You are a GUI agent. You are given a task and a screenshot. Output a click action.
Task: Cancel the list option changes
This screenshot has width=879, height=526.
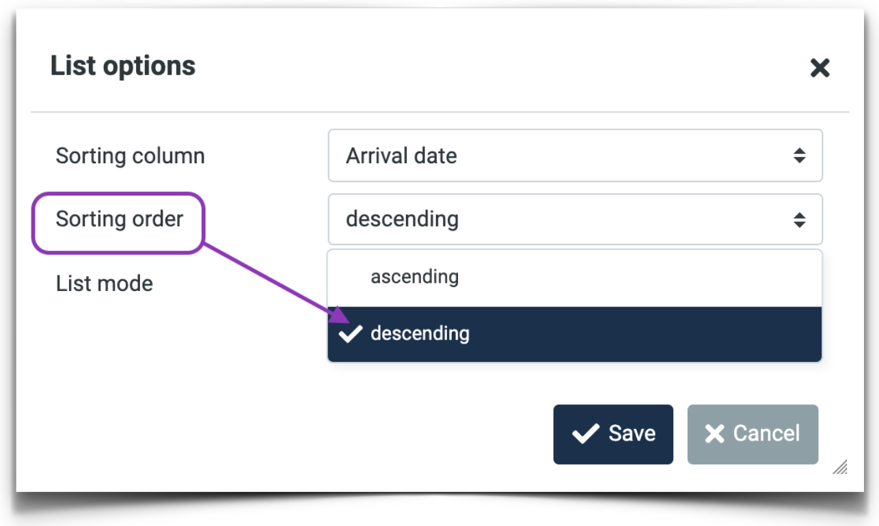[x=753, y=434]
